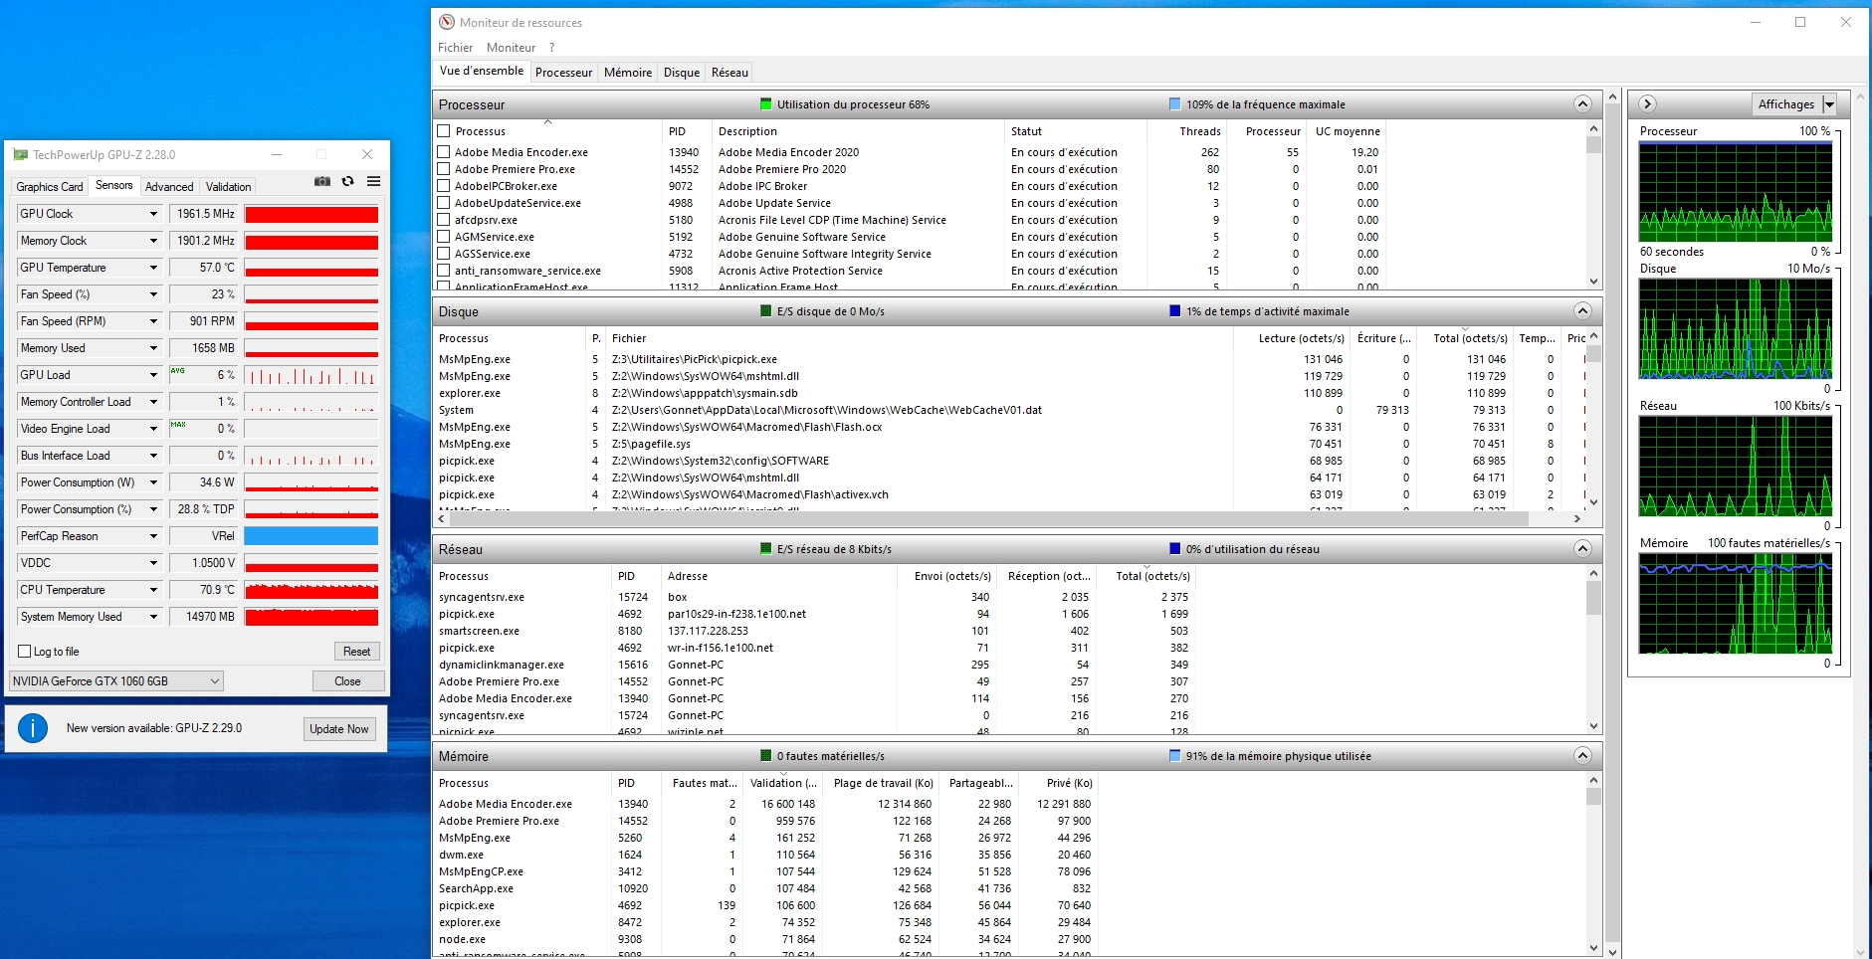1872x959 pixels.
Task: Check AGMService.exe process checkbox
Action: point(444,237)
